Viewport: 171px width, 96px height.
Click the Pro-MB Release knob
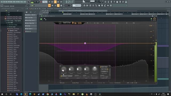(x=87, y=69)
